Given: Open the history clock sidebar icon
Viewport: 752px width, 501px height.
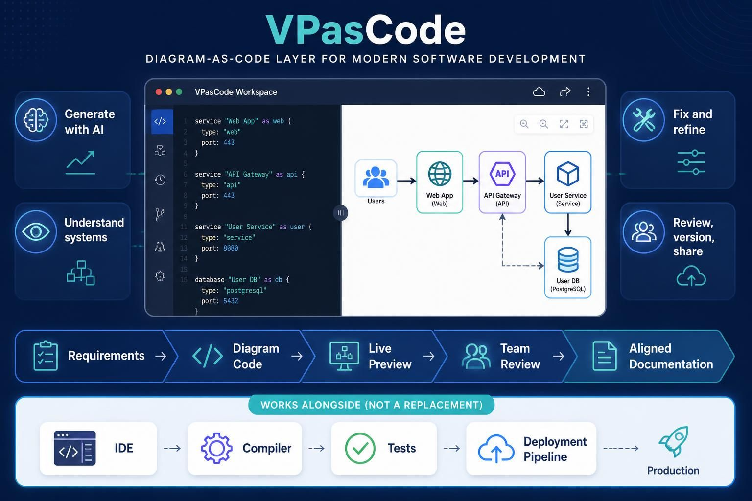Looking at the screenshot, I should pyautogui.click(x=160, y=180).
